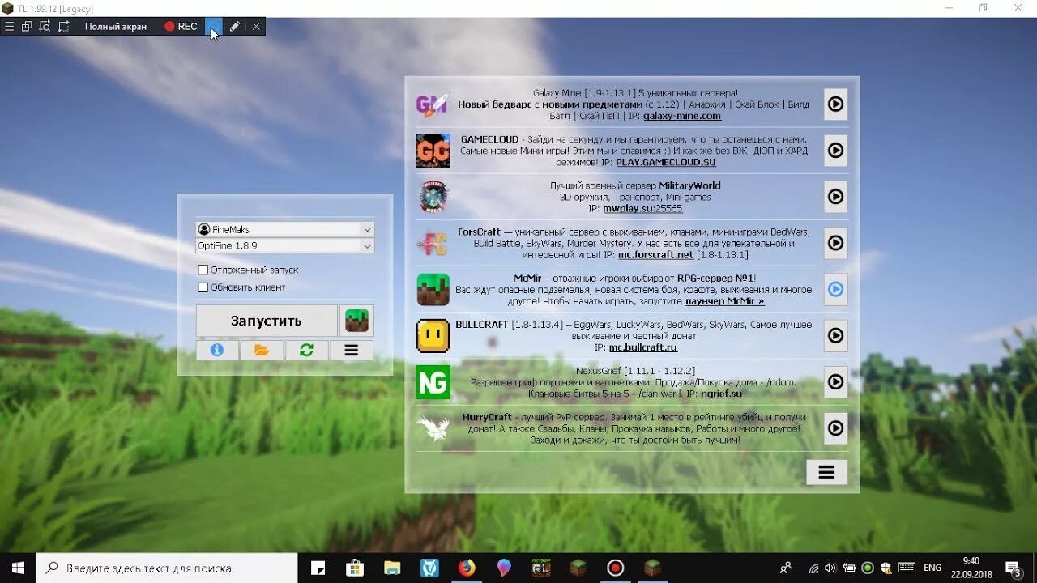Open the FineMaks account dropdown

click(x=285, y=229)
